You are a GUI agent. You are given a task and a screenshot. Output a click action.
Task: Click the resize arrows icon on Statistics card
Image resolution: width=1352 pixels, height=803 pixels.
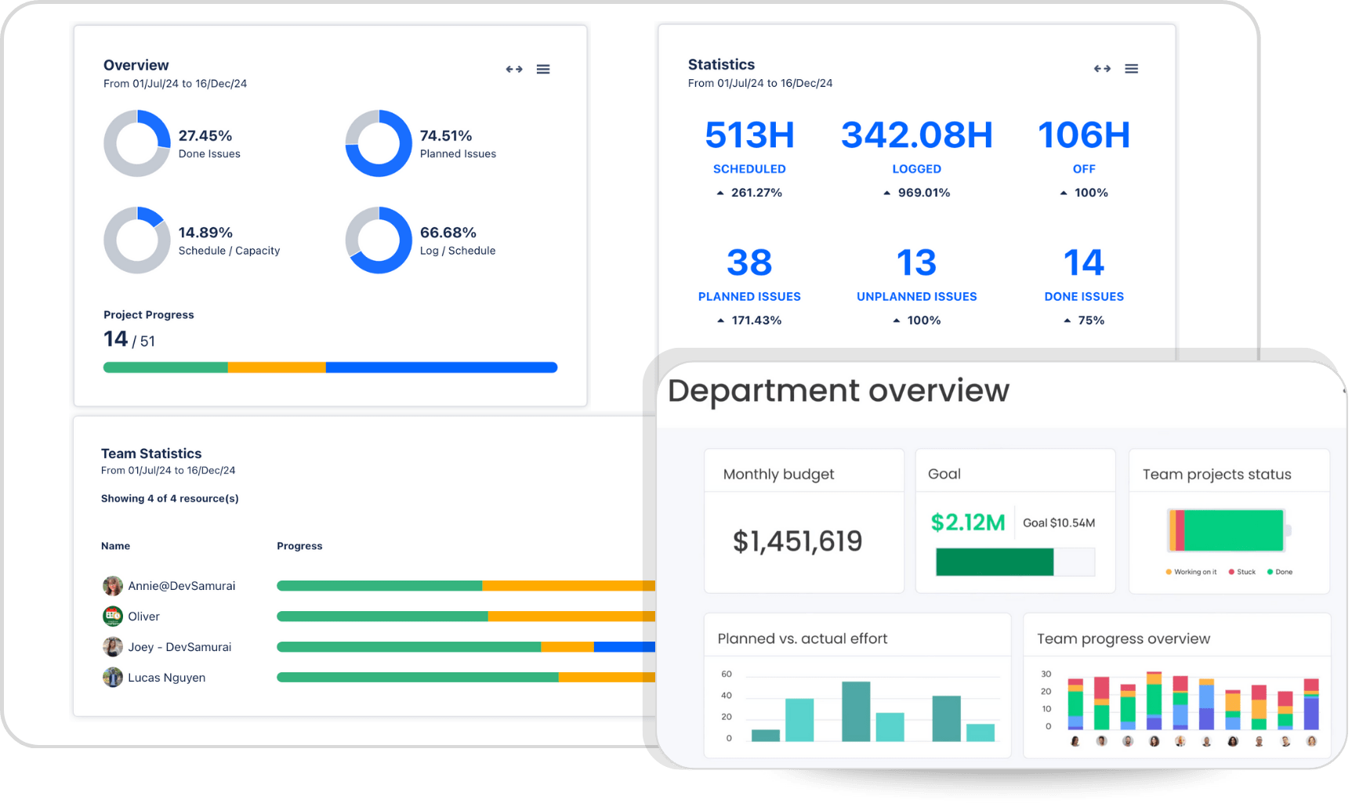coord(1102,68)
